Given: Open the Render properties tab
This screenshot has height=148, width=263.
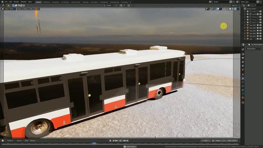Looking at the screenshot, I should 243,54.
